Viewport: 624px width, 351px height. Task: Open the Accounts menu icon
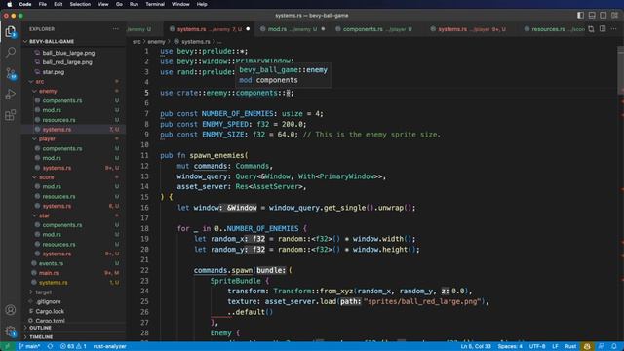[x=11, y=310]
